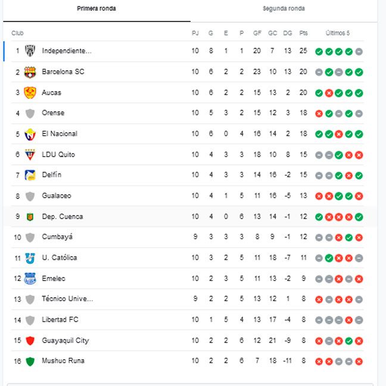Open the Segunda ronda tab
The height and width of the screenshot is (386, 386).
pos(284,8)
